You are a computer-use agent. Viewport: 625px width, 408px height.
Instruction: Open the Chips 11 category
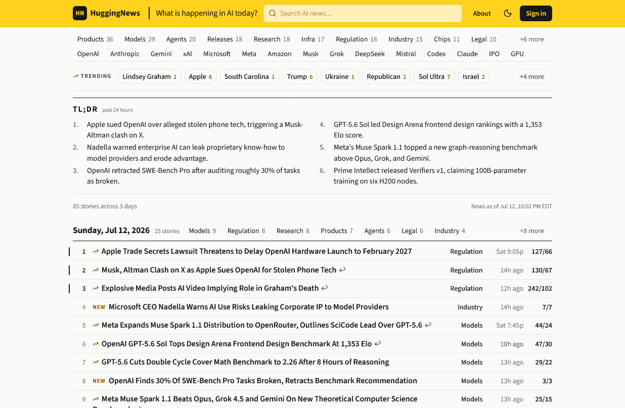(x=447, y=39)
